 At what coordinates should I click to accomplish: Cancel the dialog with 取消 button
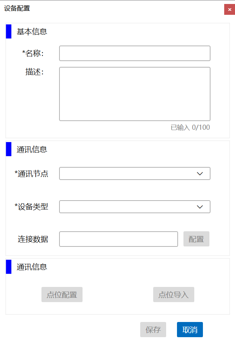point(190,330)
